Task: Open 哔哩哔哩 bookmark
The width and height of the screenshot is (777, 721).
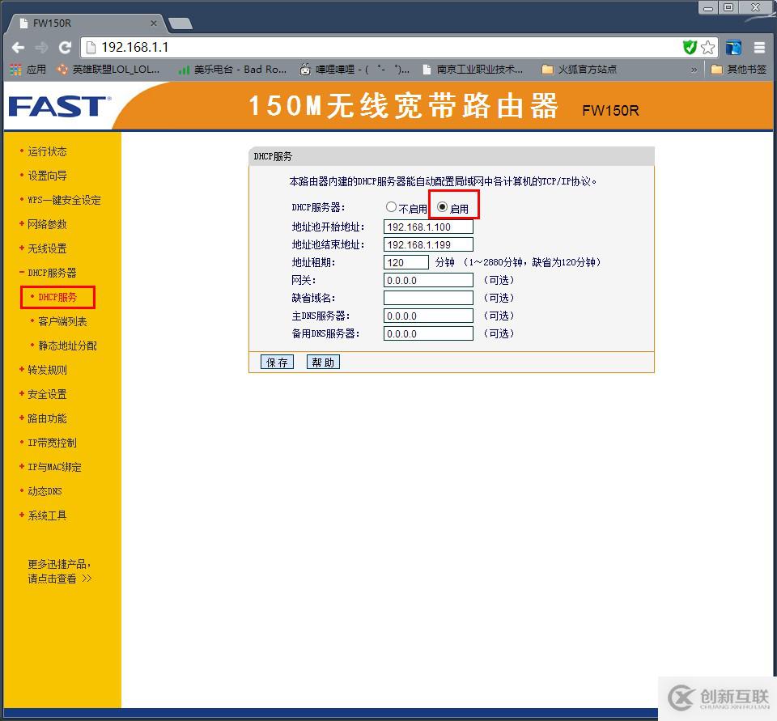Action: click(x=355, y=70)
